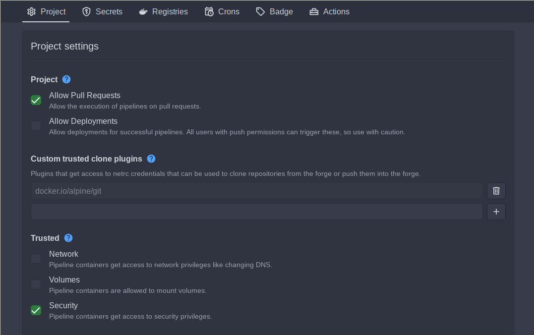
Task: Click the plus icon to add a clone plugin
Action: (x=496, y=212)
